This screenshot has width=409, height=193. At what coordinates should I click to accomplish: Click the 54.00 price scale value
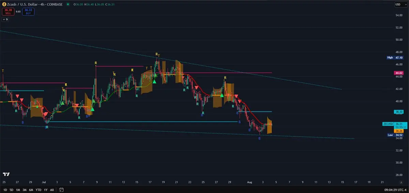399,15
